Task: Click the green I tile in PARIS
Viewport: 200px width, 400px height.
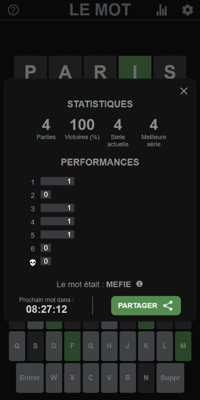Action: pos(135,67)
